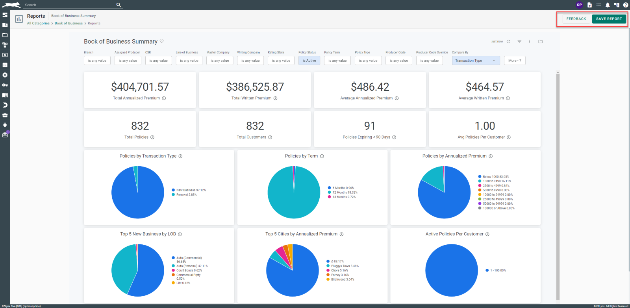Open the empty folder sidebar icon
The image size is (630, 308).
click(5, 35)
